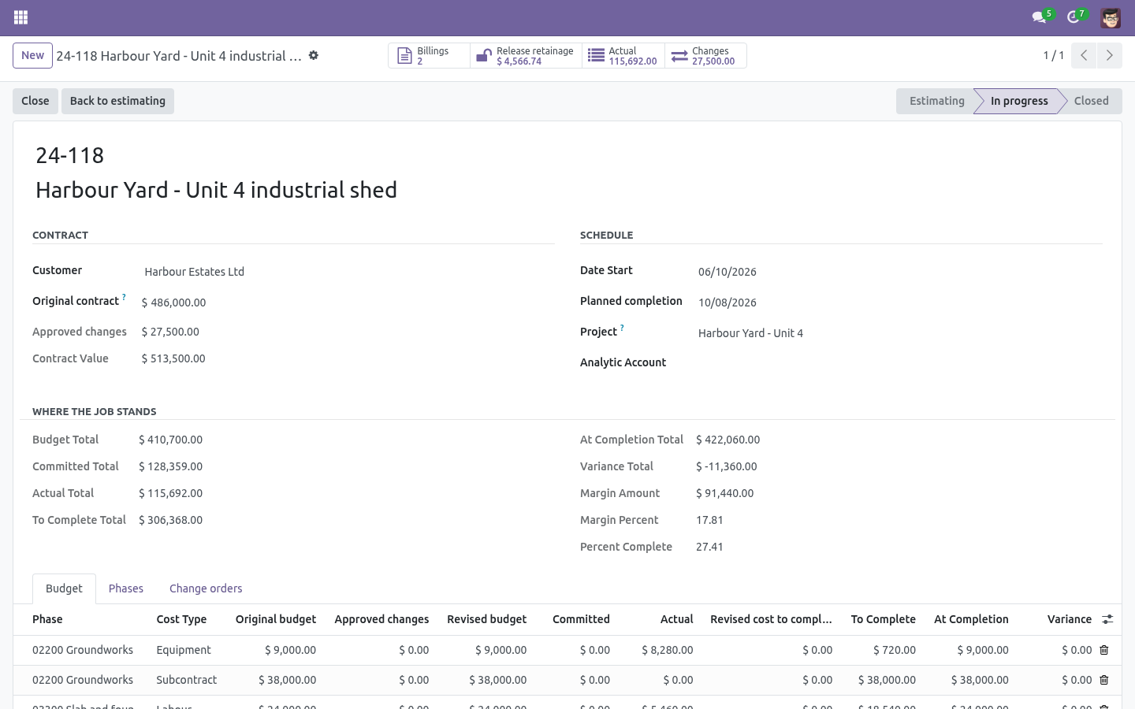
Task: Open the Project dropdown field
Action: 900,333
